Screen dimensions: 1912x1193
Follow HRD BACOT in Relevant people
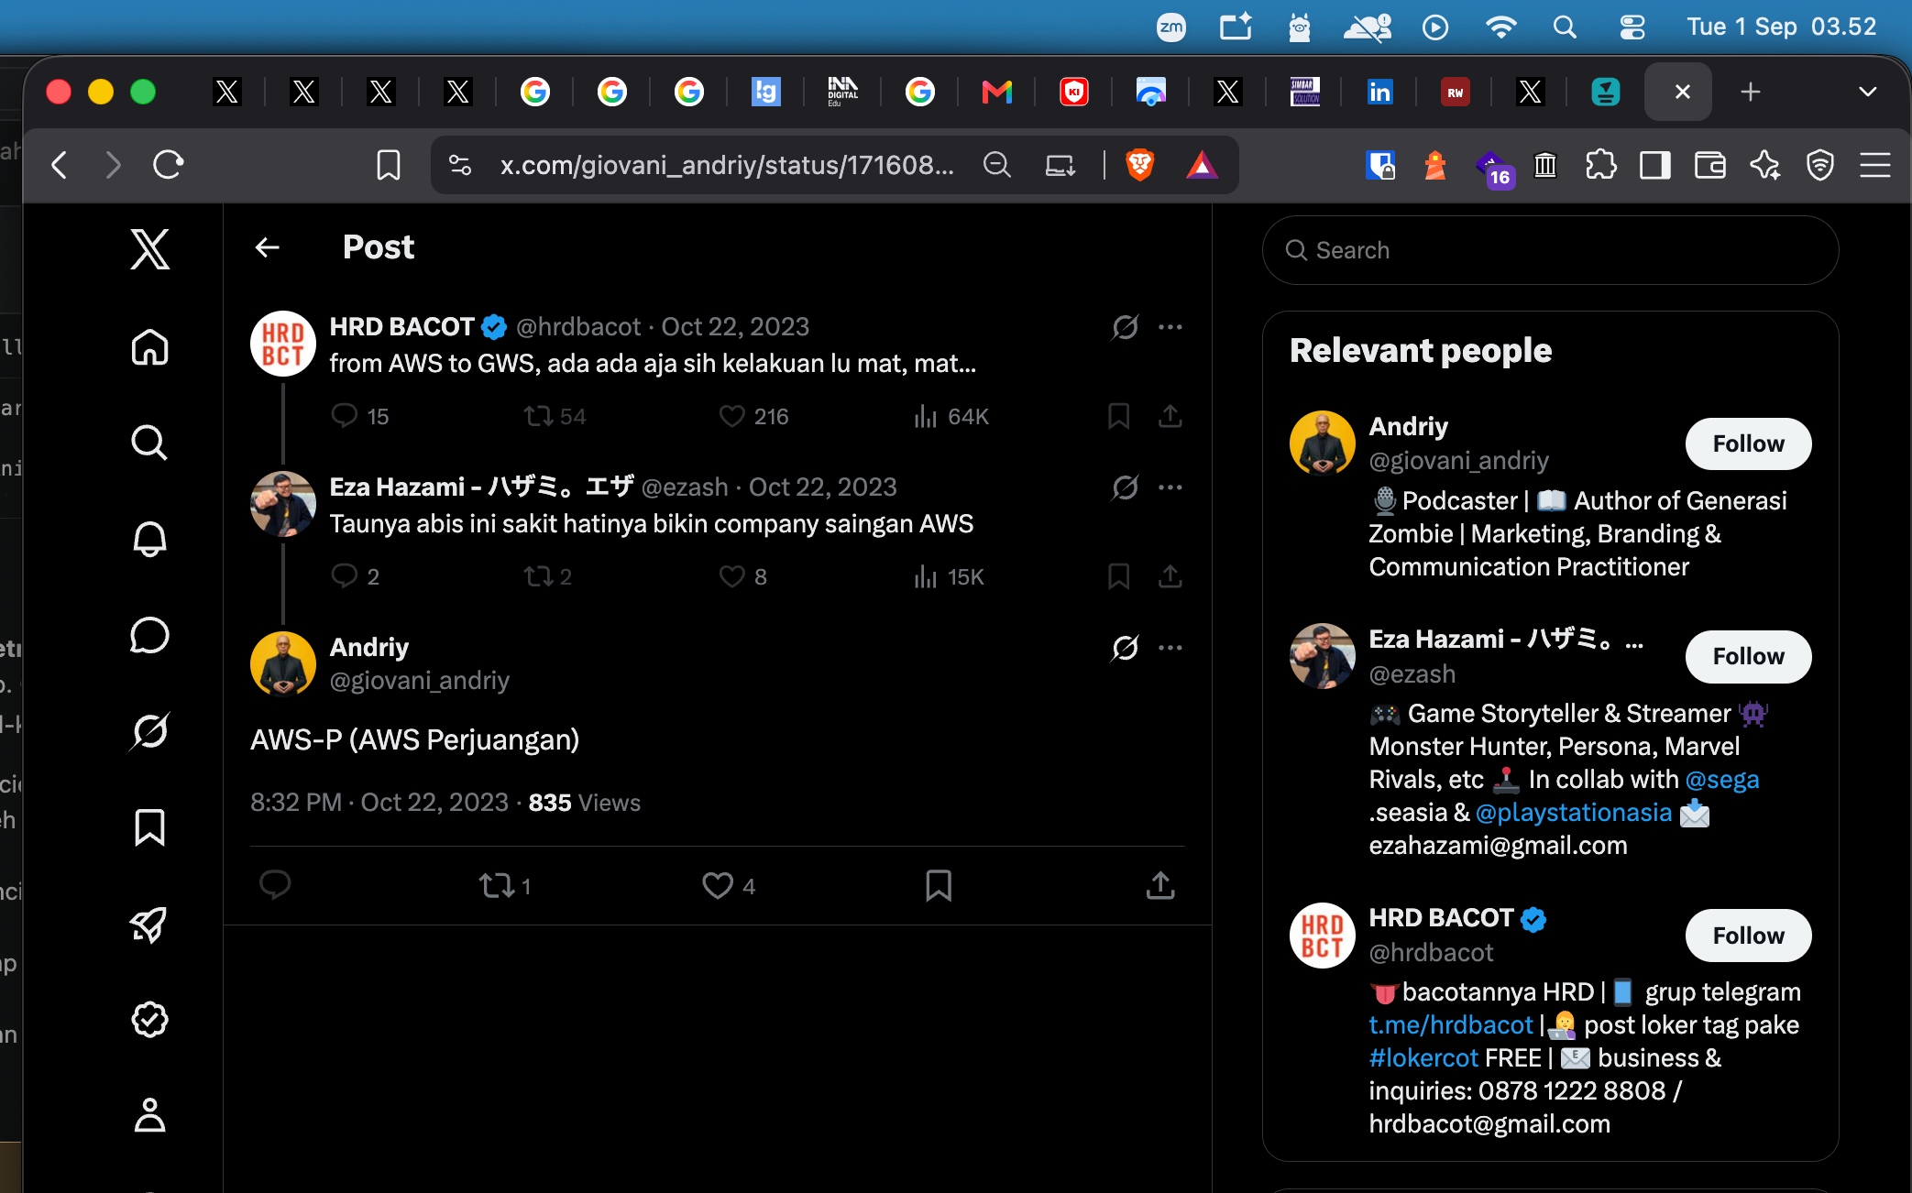(x=1748, y=936)
